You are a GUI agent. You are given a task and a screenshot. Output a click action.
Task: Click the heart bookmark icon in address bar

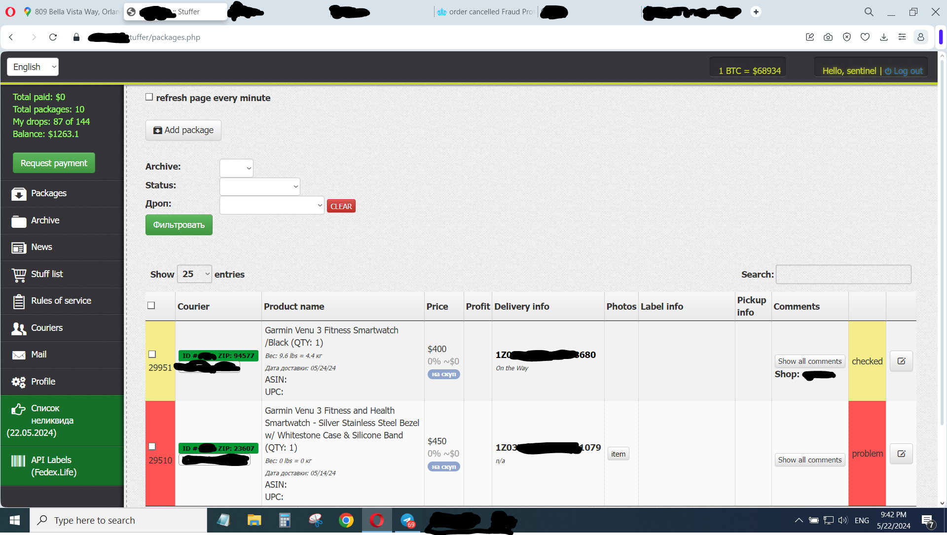865,37
